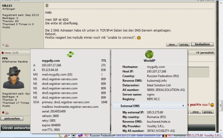Click the frowning smiley in hlk123's post

[139, 38]
